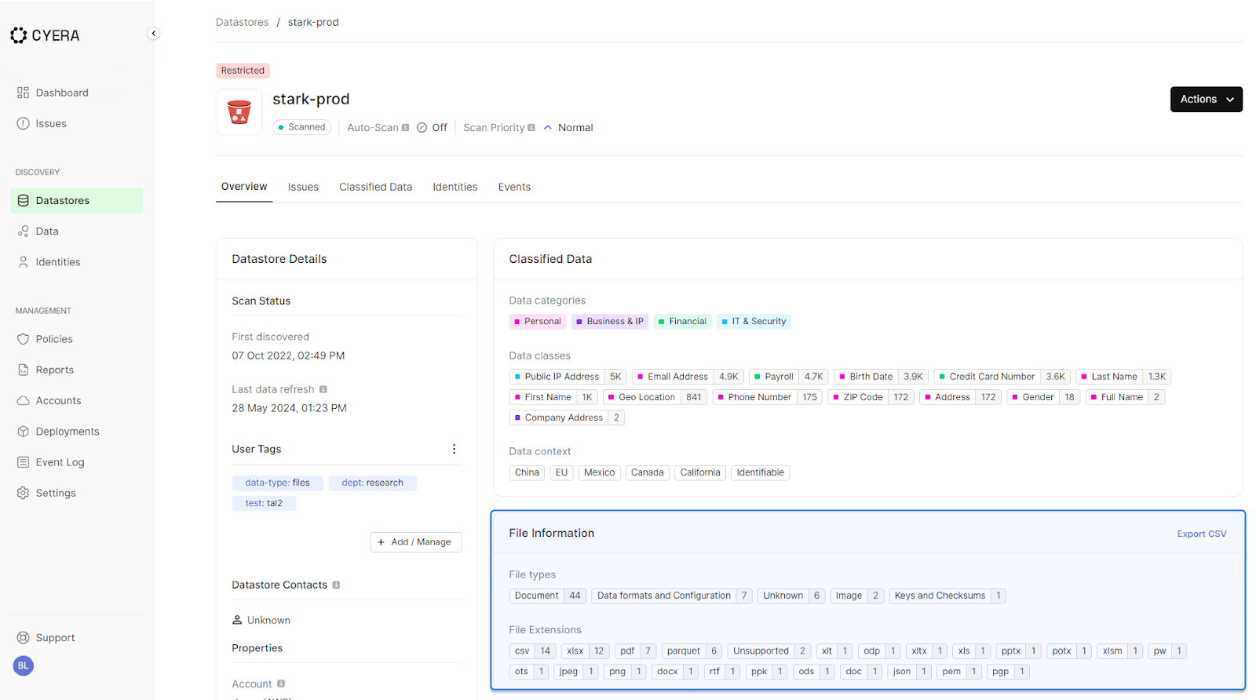Image resolution: width=1256 pixels, height=700 pixels.
Task: Click the test: tal2 tag
Action: [x=264, y=503]
